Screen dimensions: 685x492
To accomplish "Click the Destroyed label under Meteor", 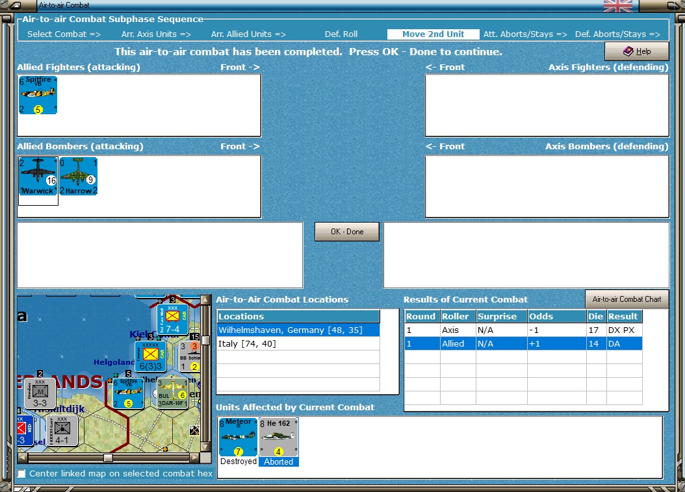I will tap(239, 461).
